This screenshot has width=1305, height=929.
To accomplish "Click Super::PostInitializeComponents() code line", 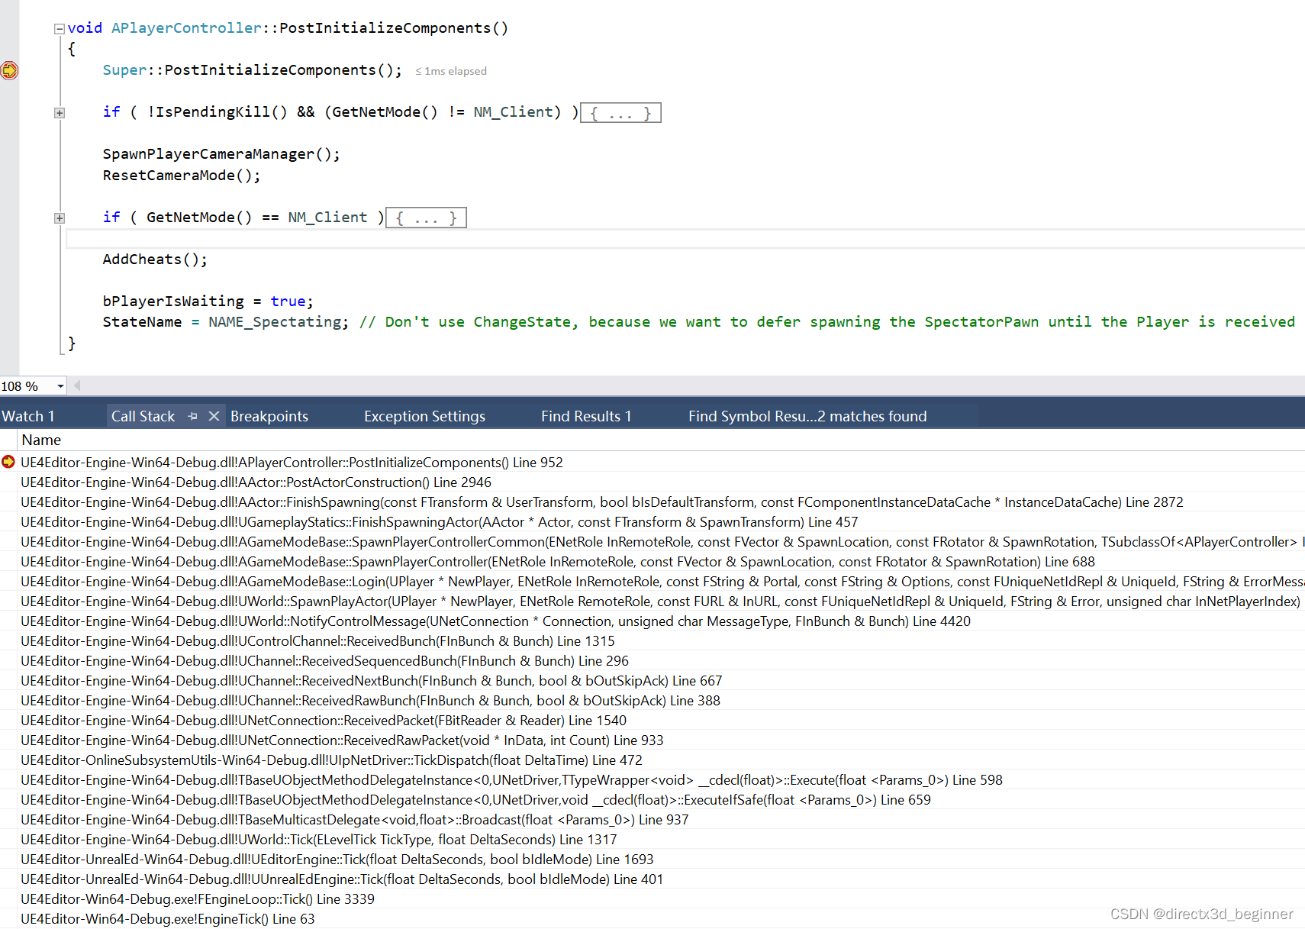I will pyautogui.click(x=252, y=70).
